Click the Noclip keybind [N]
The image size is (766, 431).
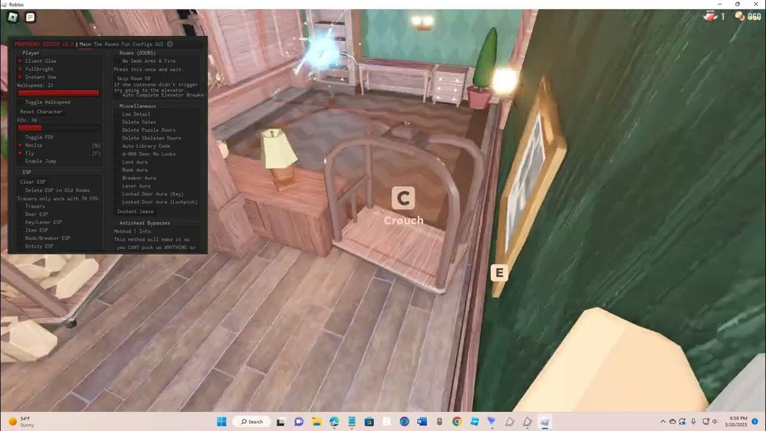[x=96, y=145]
